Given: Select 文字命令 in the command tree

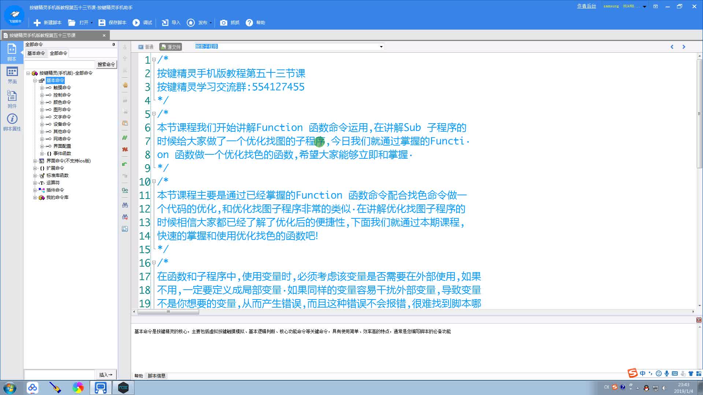Looking at the screenshot, I should click(x=62, y=117).
